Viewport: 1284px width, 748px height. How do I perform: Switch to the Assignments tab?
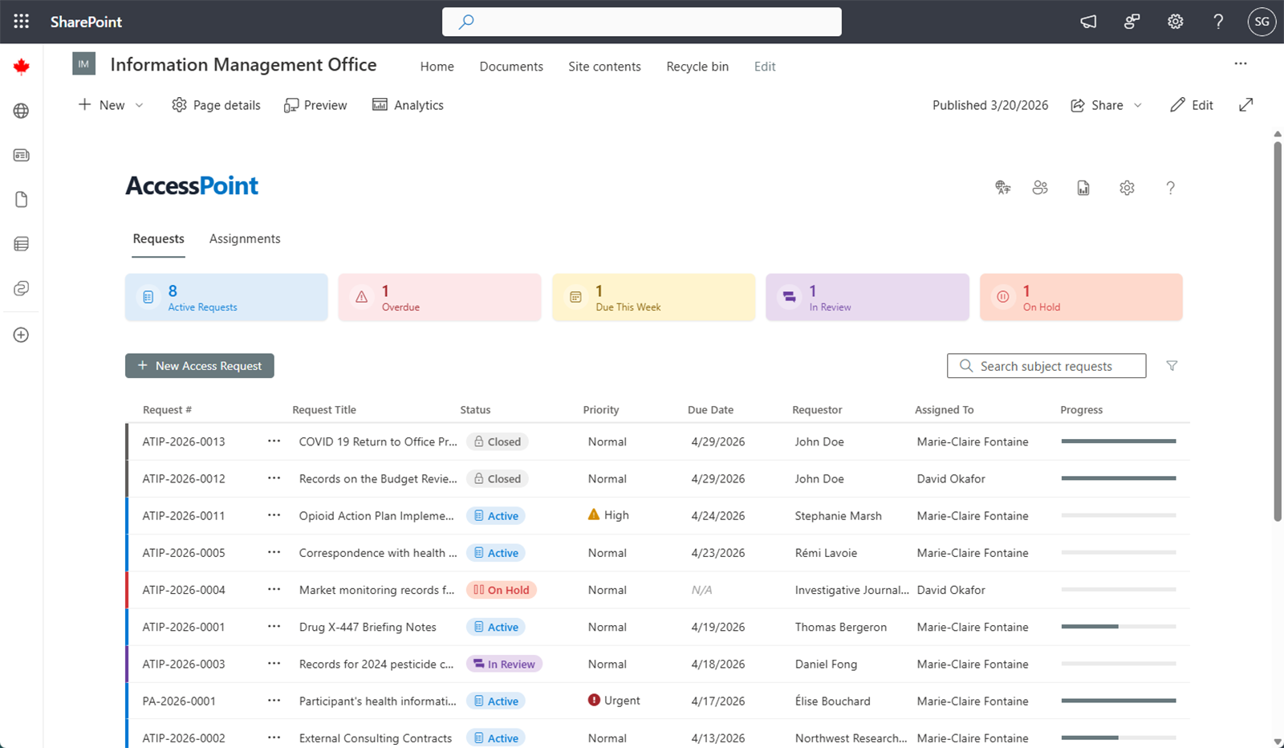click(x=245, y=238)
